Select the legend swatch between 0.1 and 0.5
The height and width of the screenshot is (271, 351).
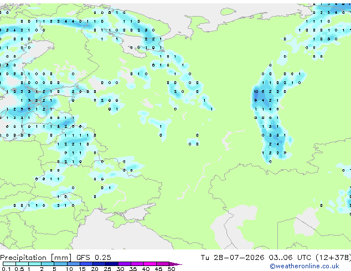pos(9,264)
